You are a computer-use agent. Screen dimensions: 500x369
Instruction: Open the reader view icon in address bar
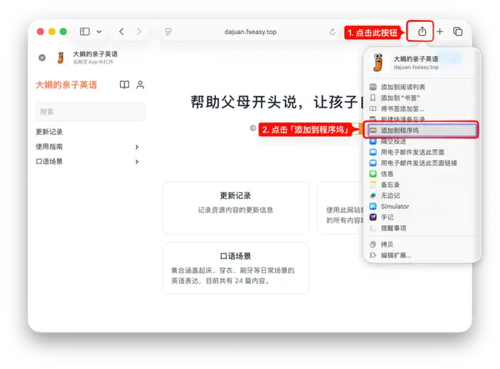168,32
